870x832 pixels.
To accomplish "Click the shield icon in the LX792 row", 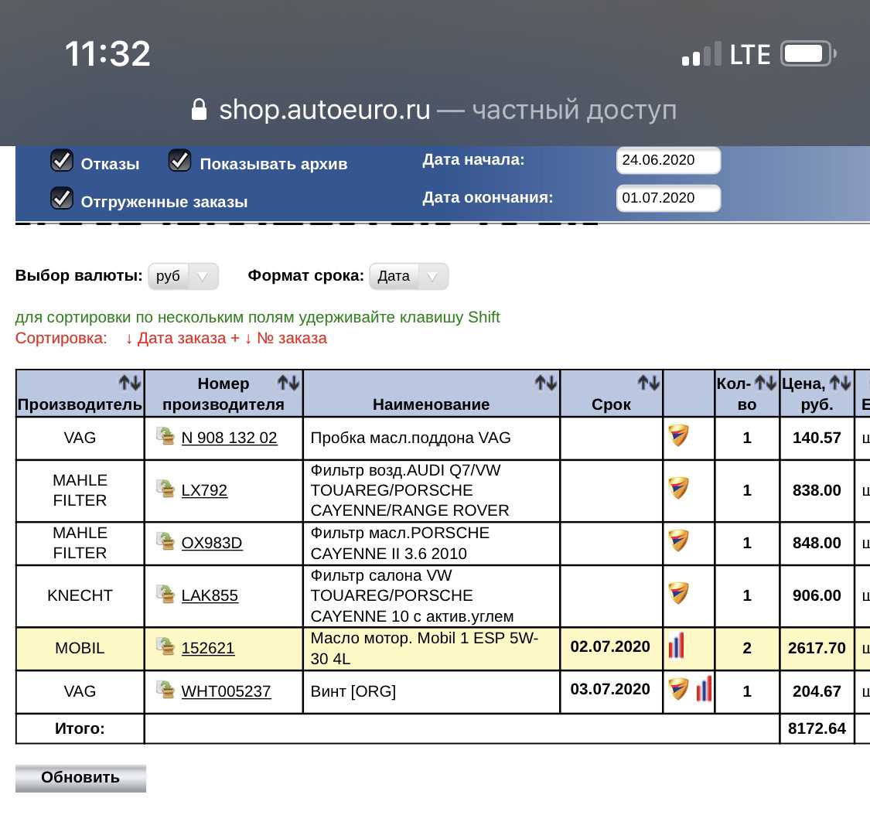I will (x=678, y=488).
